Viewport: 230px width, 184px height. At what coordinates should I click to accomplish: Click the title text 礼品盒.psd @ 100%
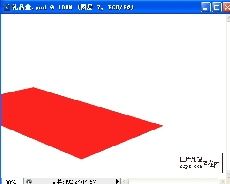coord(42,8)
